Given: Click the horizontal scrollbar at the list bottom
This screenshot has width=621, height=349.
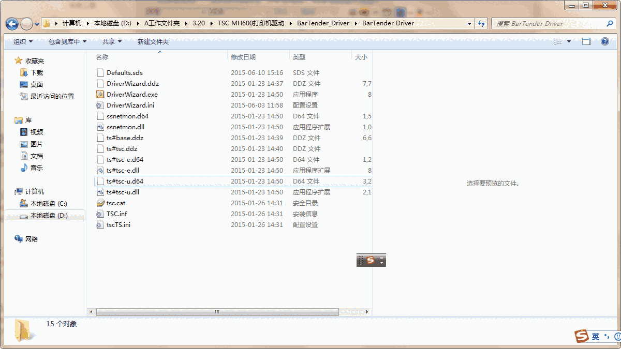Looking at the screenshot, I should (x=217, y=312).
